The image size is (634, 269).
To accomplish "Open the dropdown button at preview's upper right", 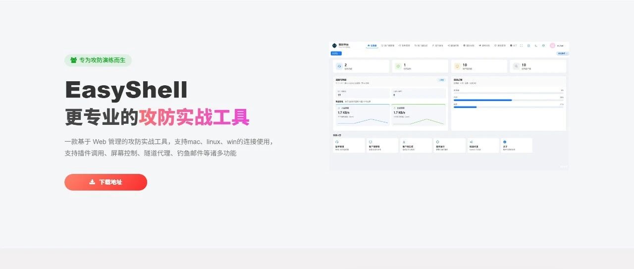I will coord(563,53).
